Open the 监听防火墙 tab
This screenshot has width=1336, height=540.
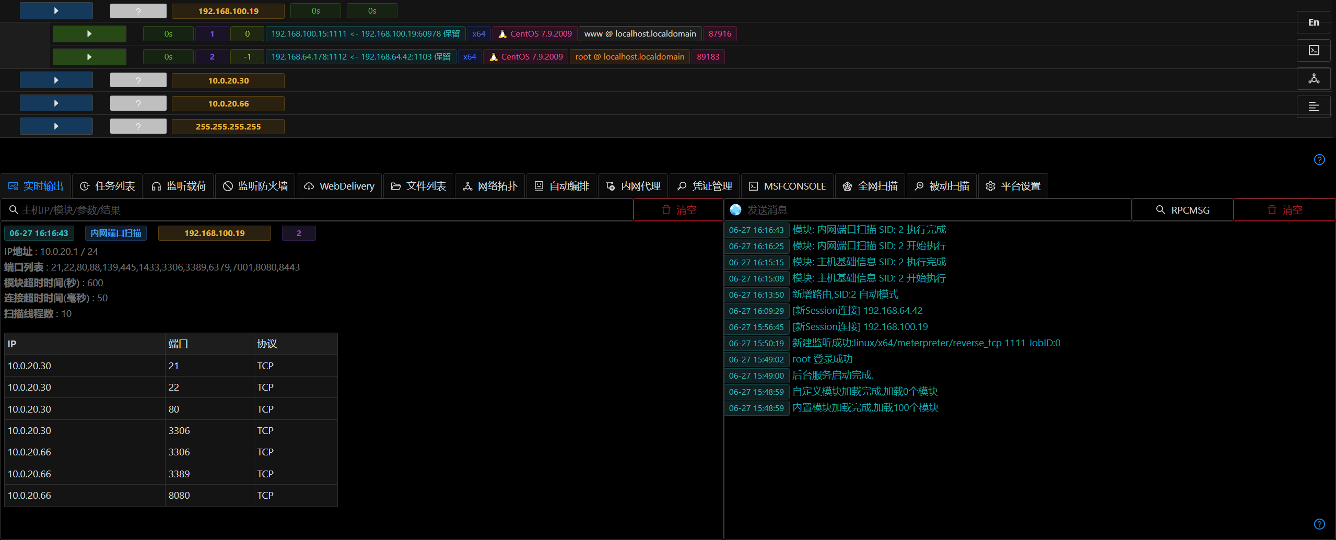coord(255,186)
